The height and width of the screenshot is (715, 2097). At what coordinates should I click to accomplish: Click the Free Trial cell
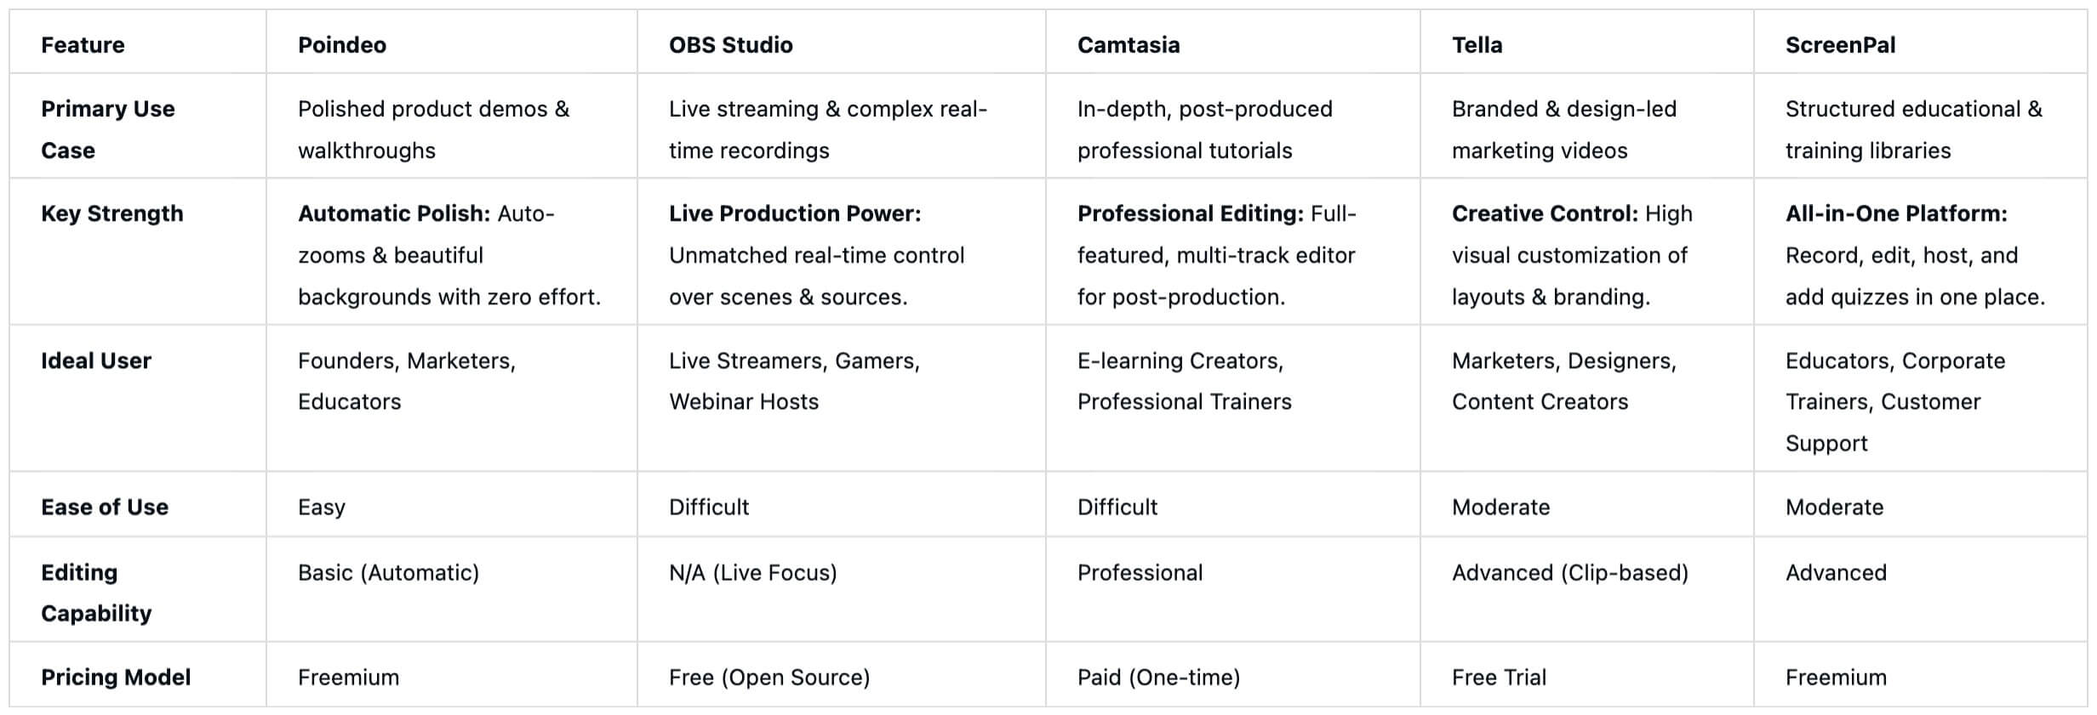pos(1499,677)
